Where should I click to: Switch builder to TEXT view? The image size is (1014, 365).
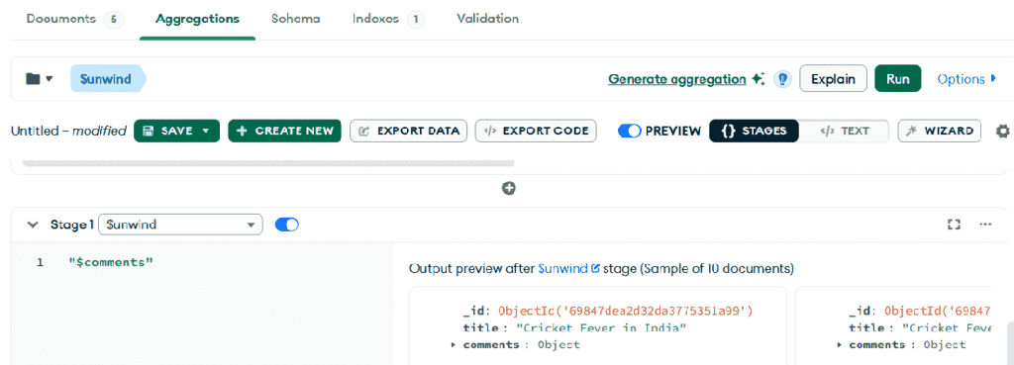[844, 132]
